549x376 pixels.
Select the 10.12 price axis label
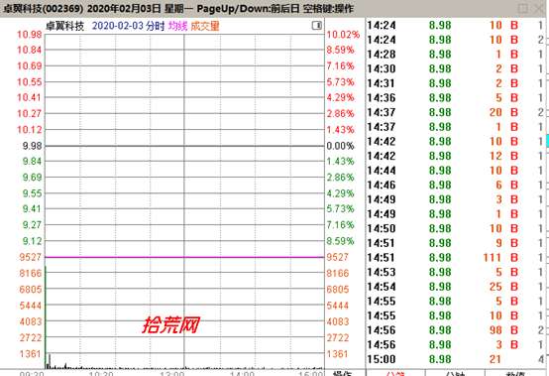(x=30, y=130)
